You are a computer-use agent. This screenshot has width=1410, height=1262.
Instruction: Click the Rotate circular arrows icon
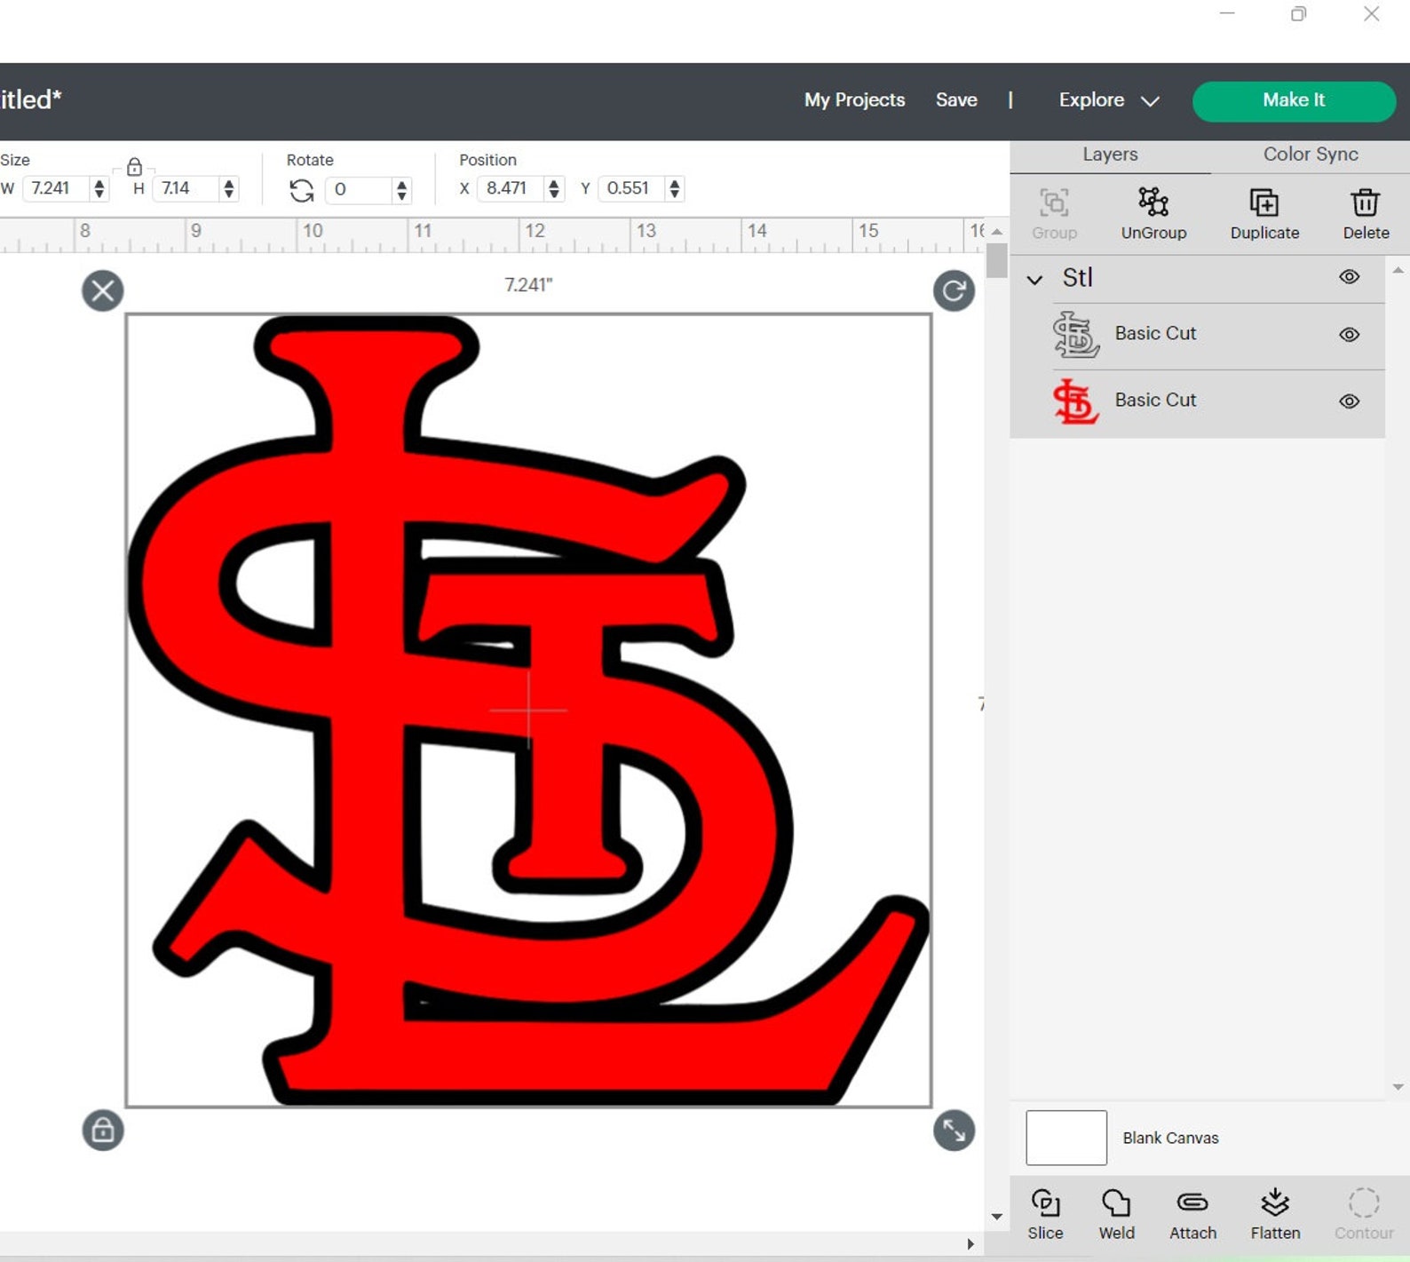pyautogui.click(x=302, y=190)
